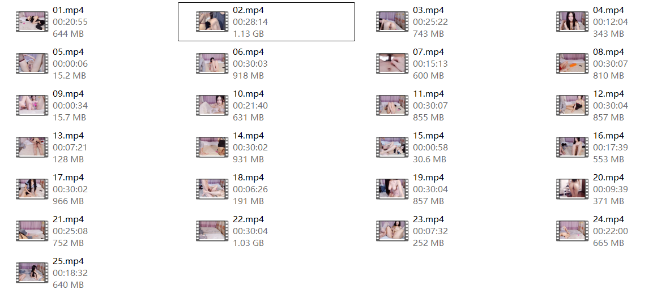Select the 12.mp4 file entry name
The height and width of the screenshot is (298, 670).
[x=609, y=94]
